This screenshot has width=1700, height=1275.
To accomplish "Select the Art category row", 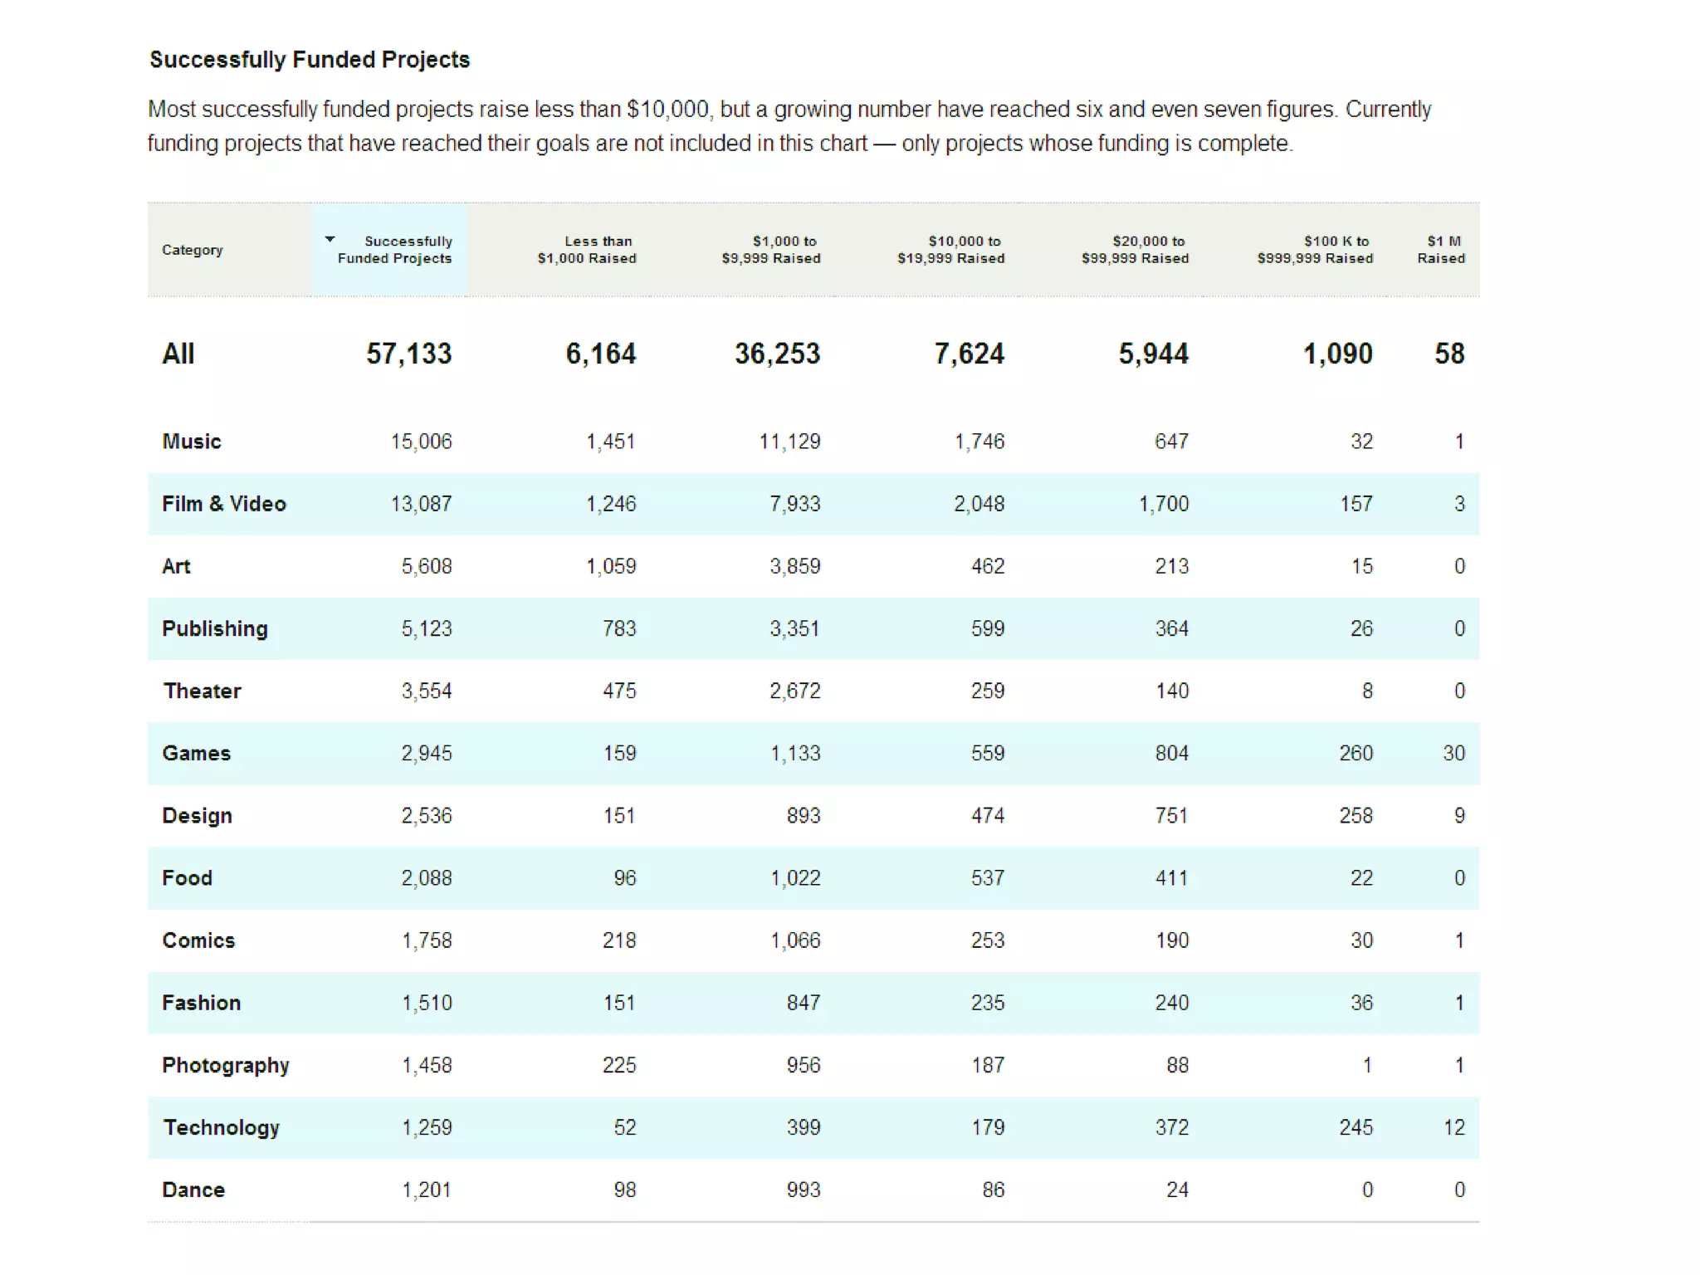I will click(x=176, y=566).
